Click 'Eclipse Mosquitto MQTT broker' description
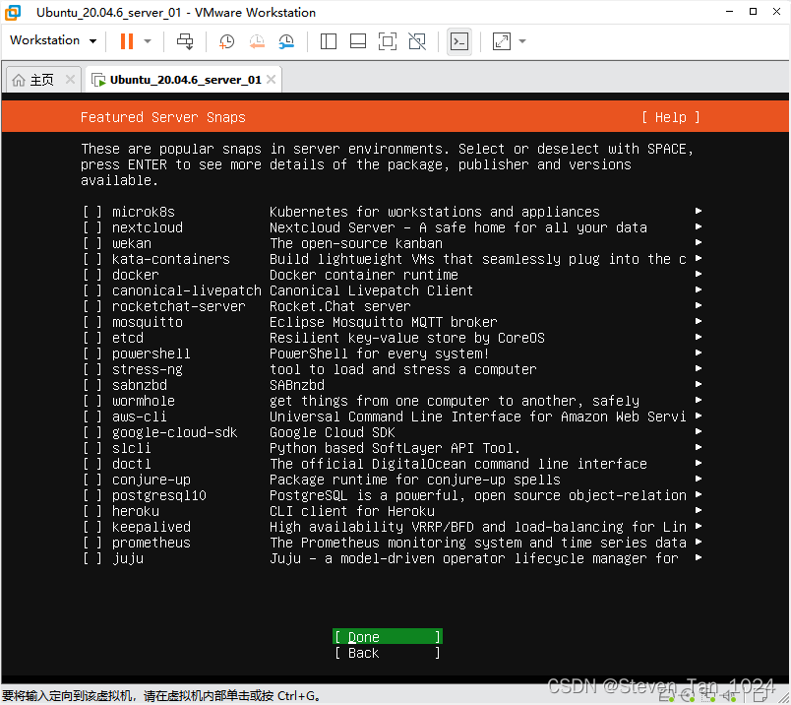 [384, 322]
